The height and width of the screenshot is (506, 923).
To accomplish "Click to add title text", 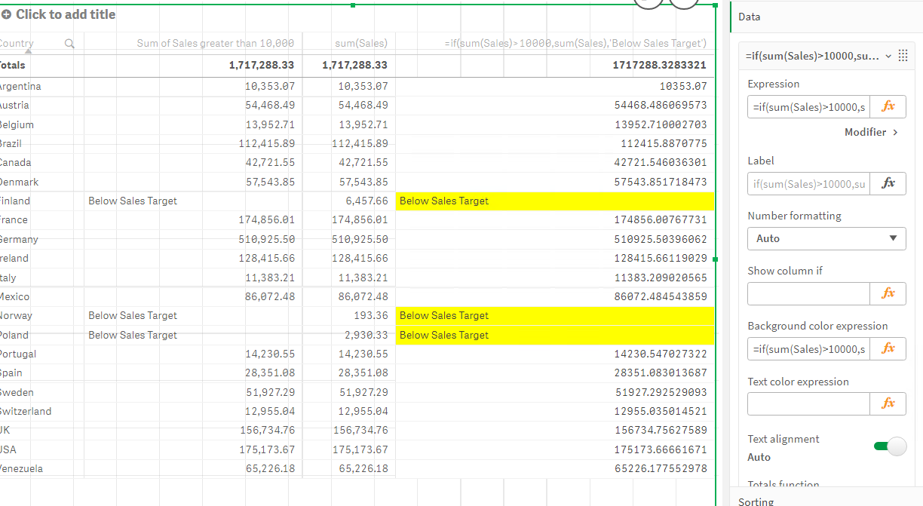I will pyautogui.click(x=66, y=14).
